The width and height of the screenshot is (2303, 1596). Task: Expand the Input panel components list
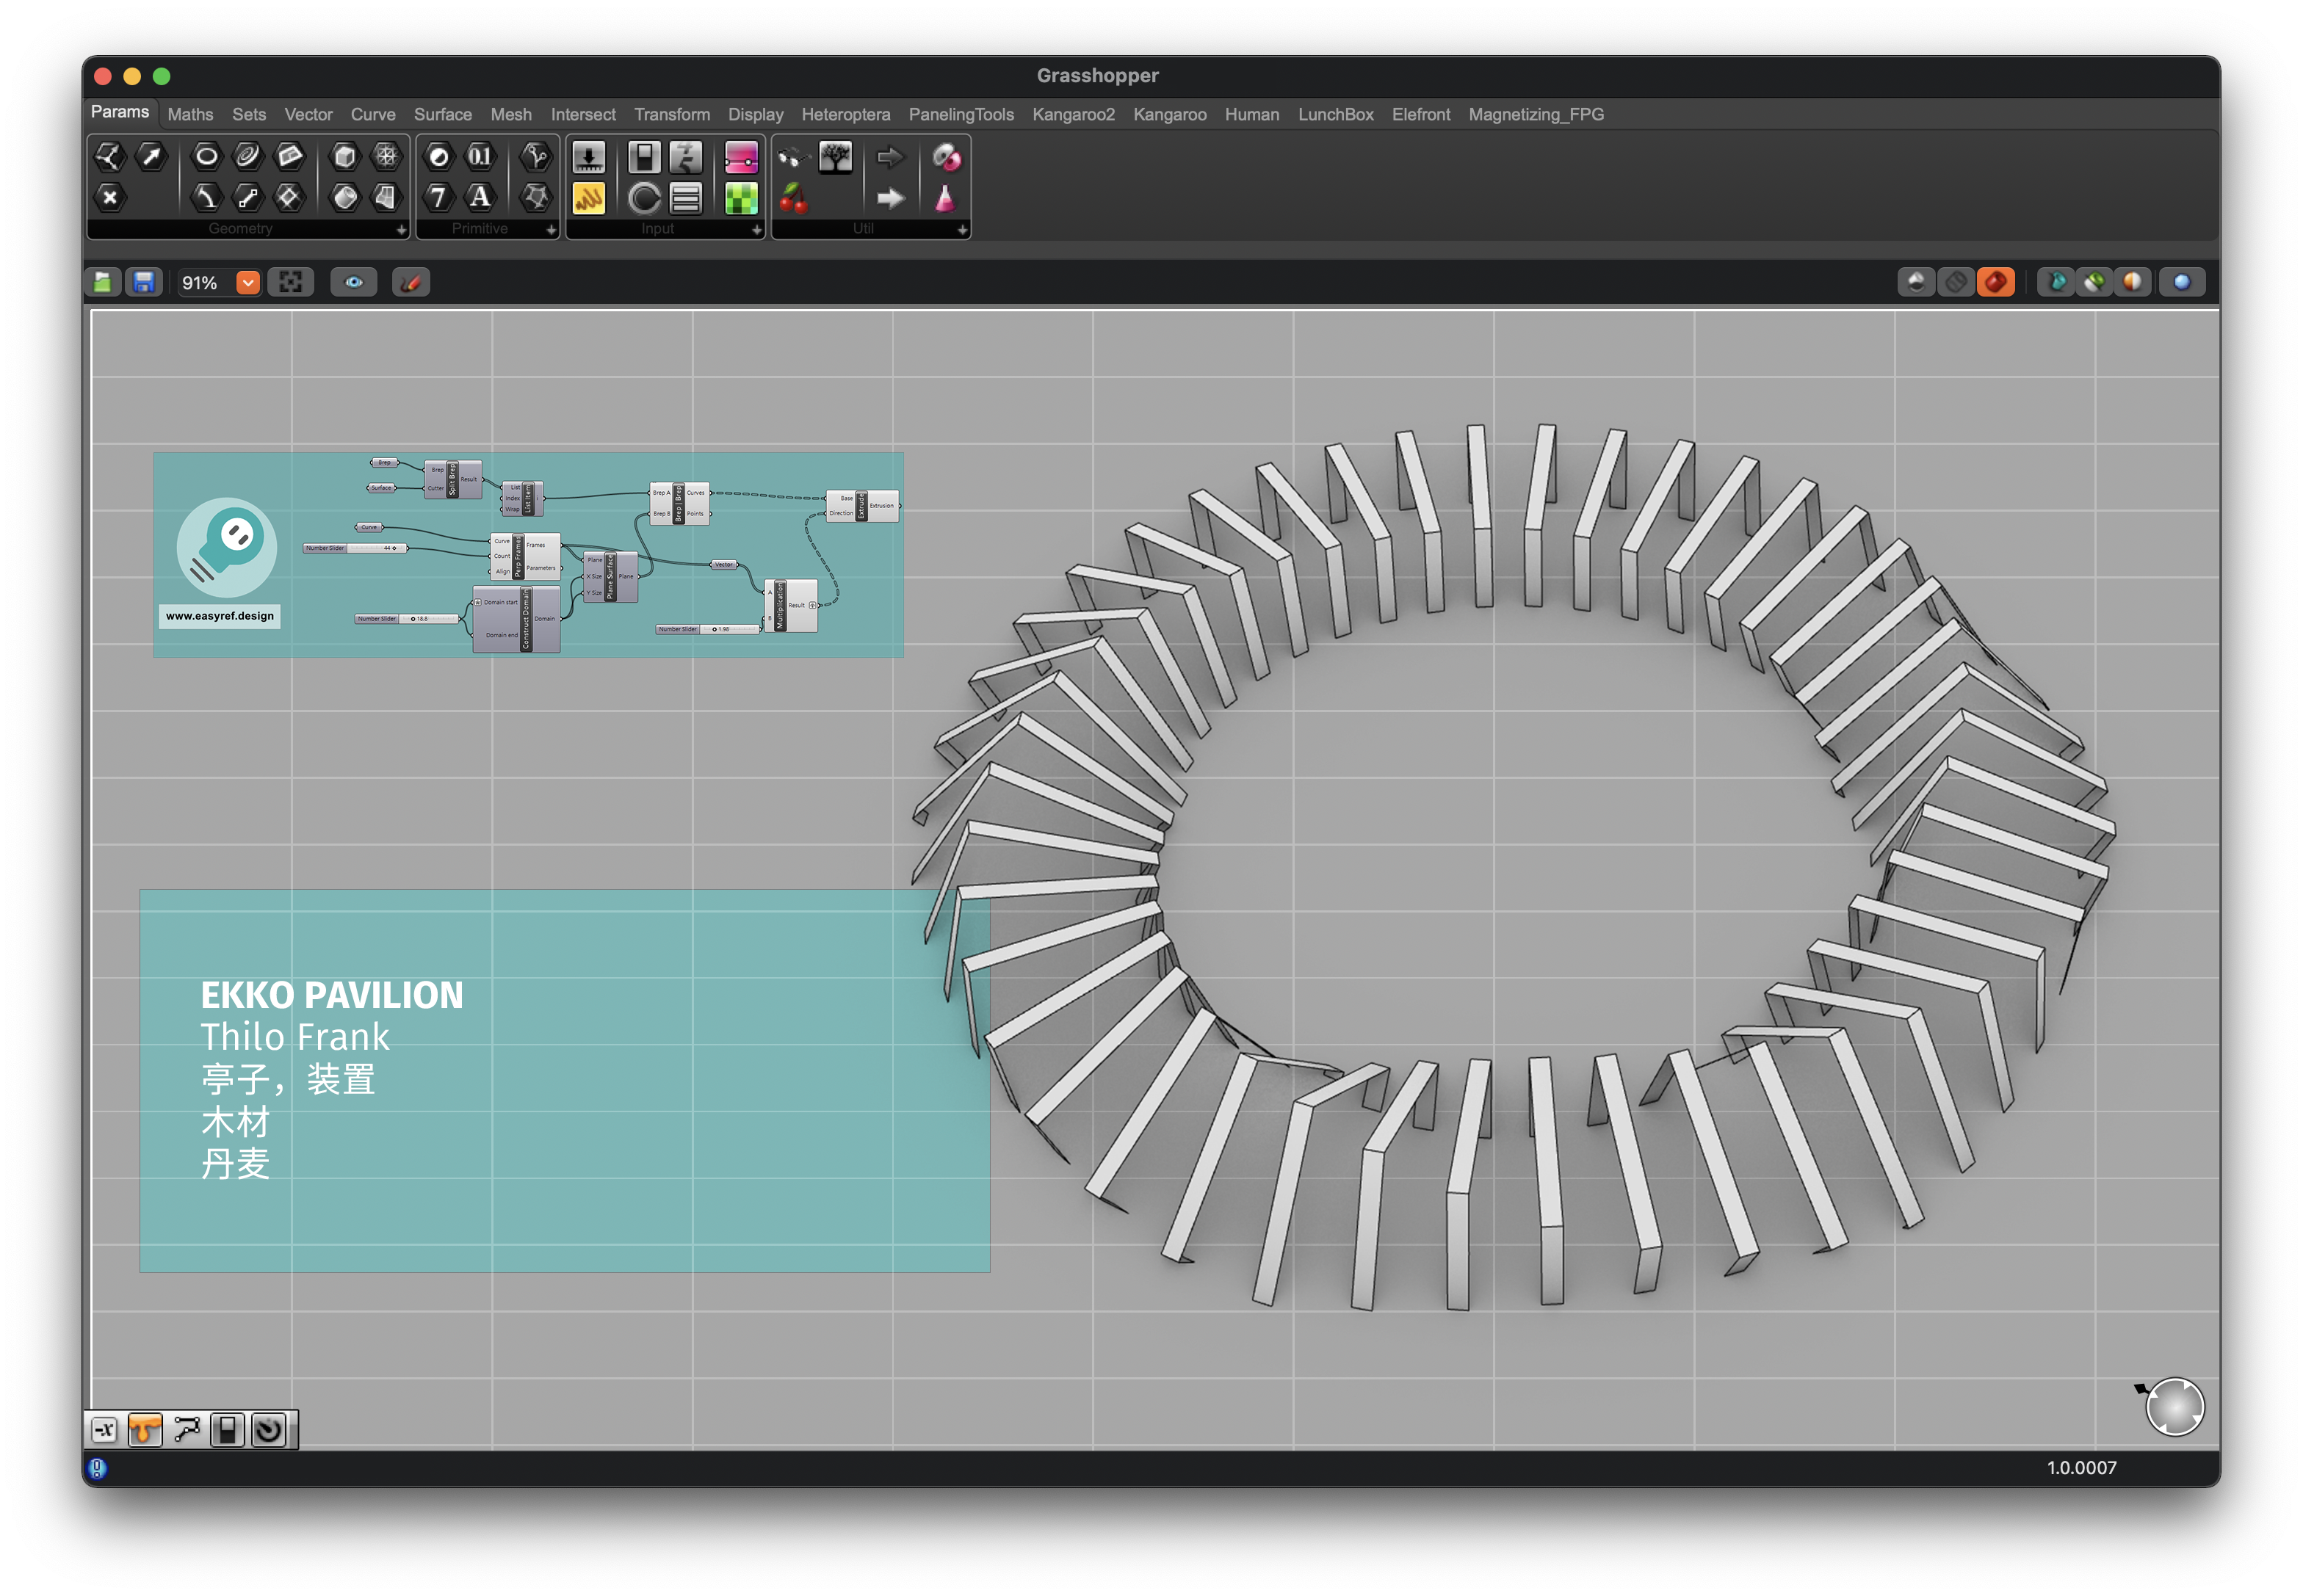click(756, 230)
